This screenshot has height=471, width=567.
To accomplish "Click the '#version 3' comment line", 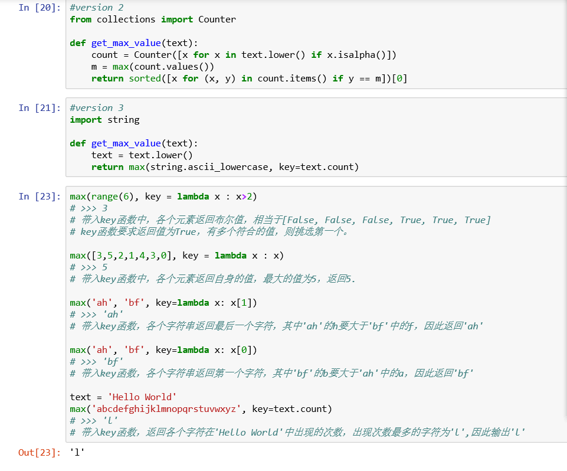I will (97, 108).
